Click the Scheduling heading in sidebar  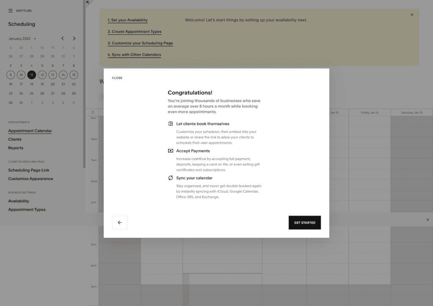22,24
